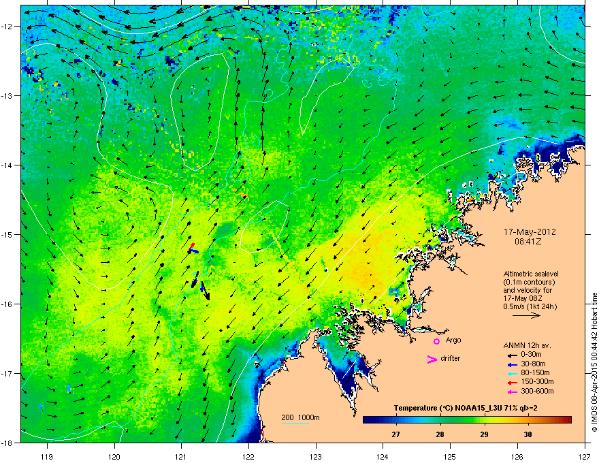
Task: Click the longitude axis label 120
Action: pos(114,456)
